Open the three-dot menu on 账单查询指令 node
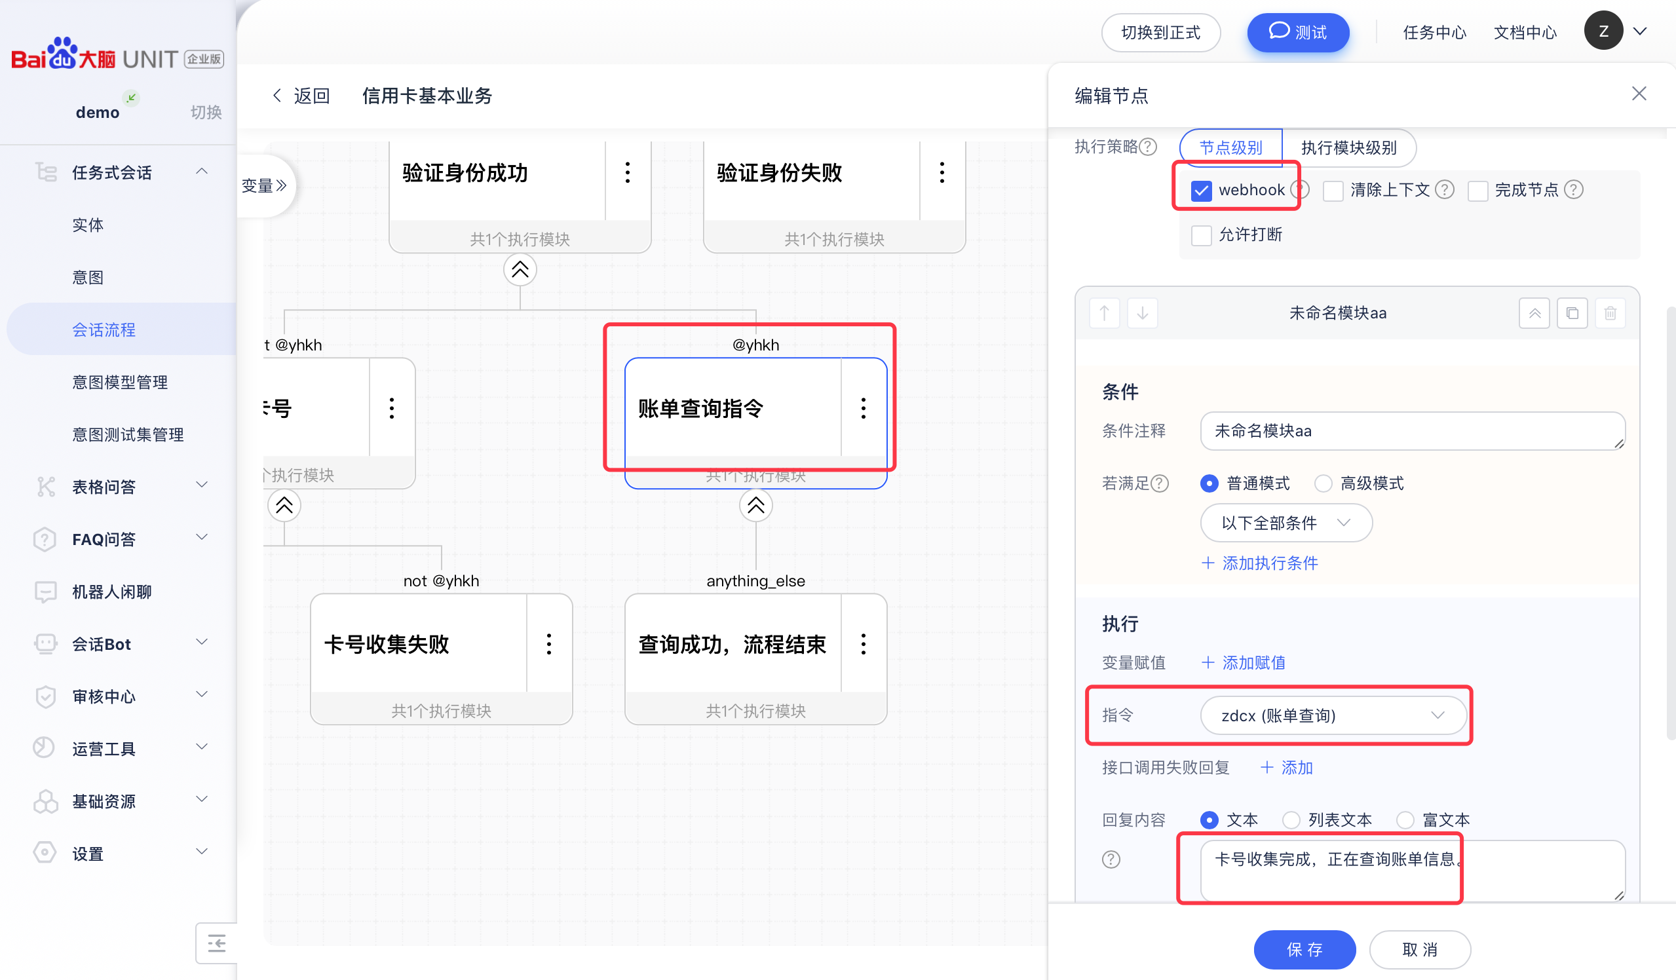The height and width of the screenshot is (980, 1676). [x=864, y=408]
